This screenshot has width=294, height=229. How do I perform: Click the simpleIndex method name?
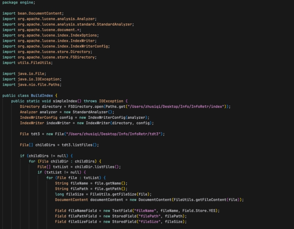pyautogui.click(x=69, y=101)
